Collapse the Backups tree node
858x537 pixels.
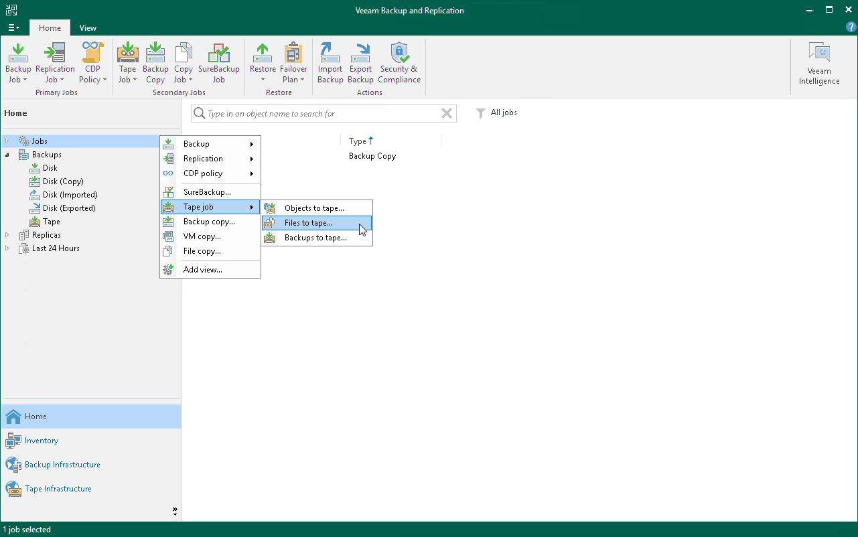pos(7,155)
